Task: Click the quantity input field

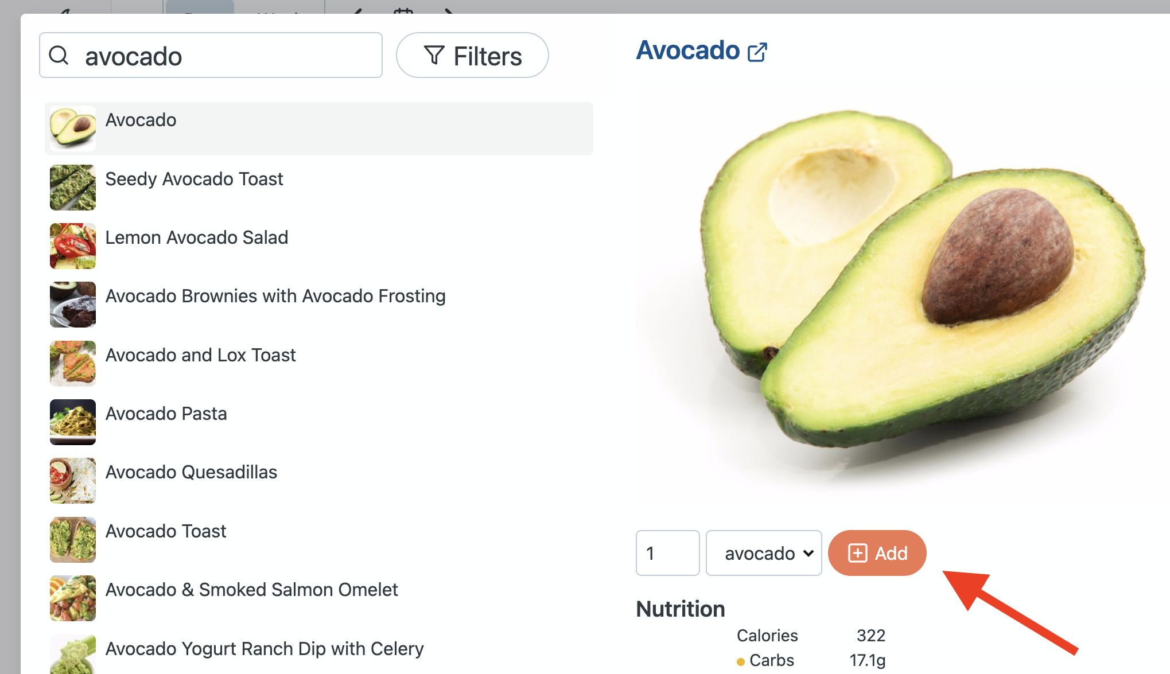Action: point(667,553)
